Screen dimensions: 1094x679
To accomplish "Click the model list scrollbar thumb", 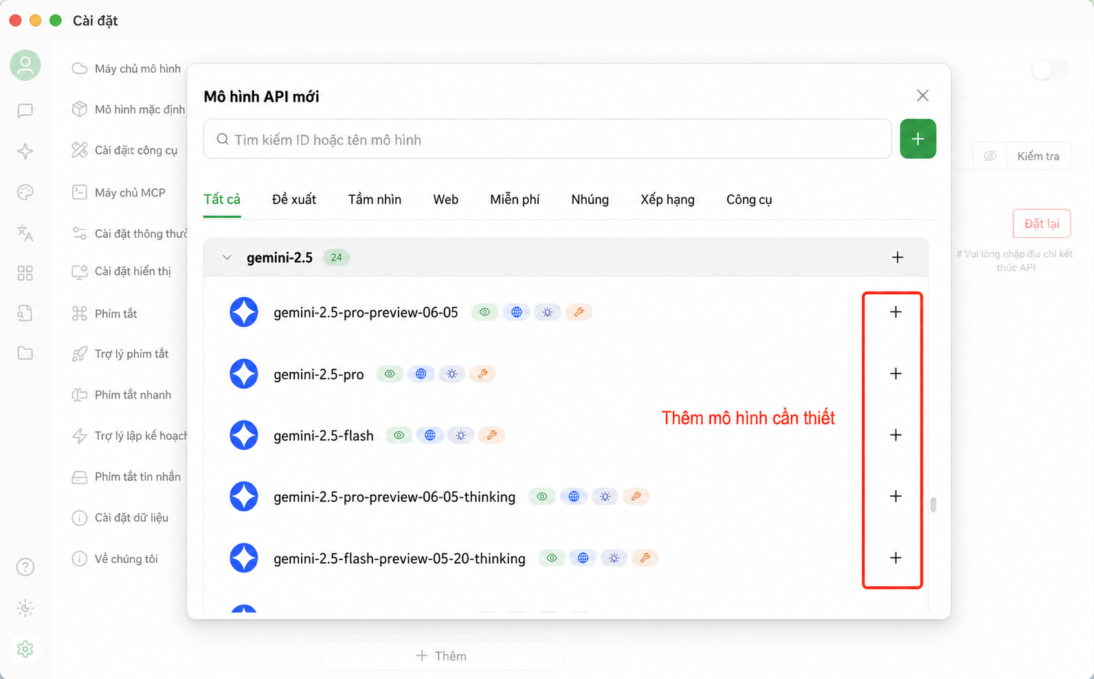I will tap(933, 504).
